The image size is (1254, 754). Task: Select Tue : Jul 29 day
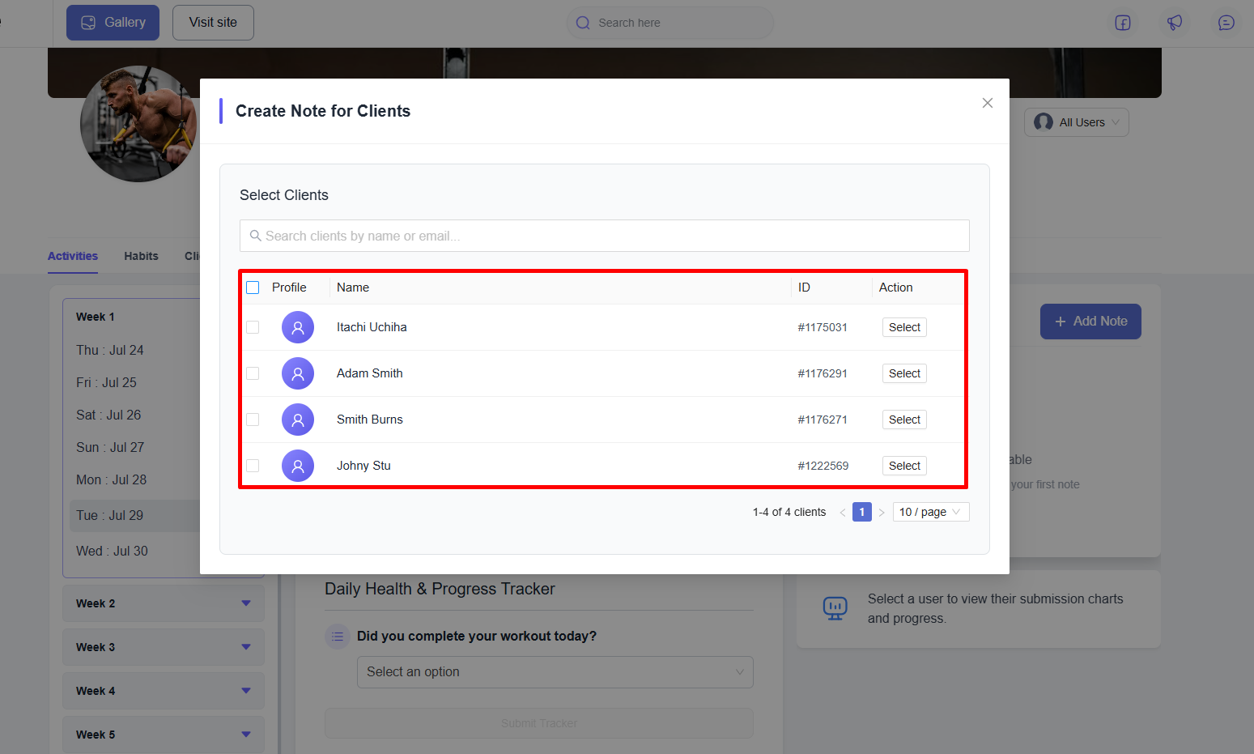pos(109,515)
